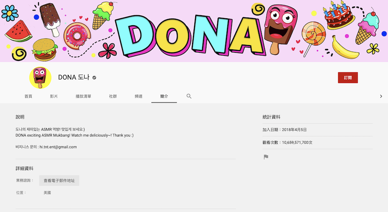
Task: Click the 業務諮詢 label
Action: 25,181
